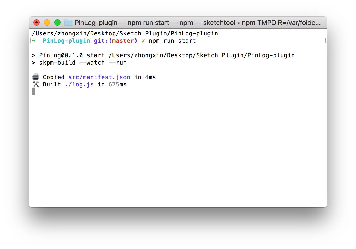This screenshot has height=249, width=356.
Task: Click the git:(master) branch indicator
Action: coord(116,41)
